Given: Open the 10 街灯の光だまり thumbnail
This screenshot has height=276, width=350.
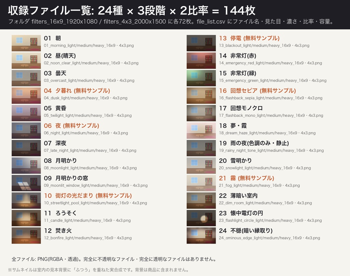Looking at the screenshot, I should [26, 201].
